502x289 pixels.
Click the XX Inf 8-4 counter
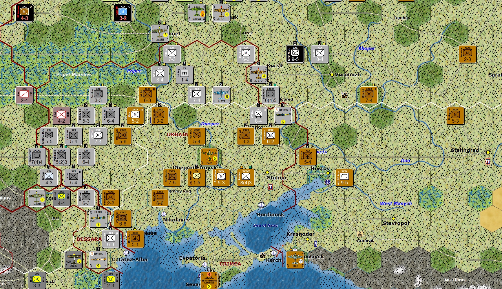coord(160,74)
